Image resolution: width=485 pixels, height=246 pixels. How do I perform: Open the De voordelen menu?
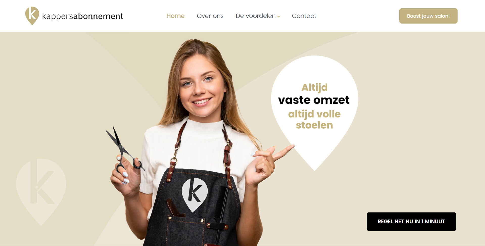pyautogui.click(x=256, y=16)
